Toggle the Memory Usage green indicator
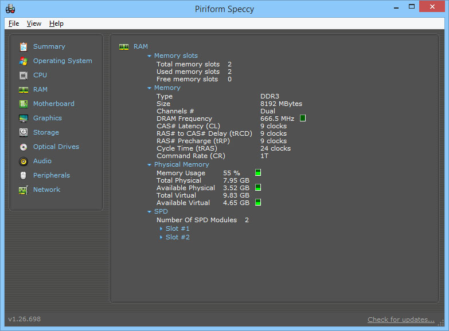Image resolution: width=449 pixels, height=331 pixels. [x=258, y=172]
